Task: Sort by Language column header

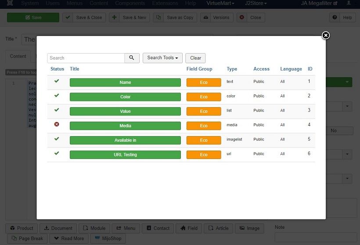Action: (x=291, y=69)
